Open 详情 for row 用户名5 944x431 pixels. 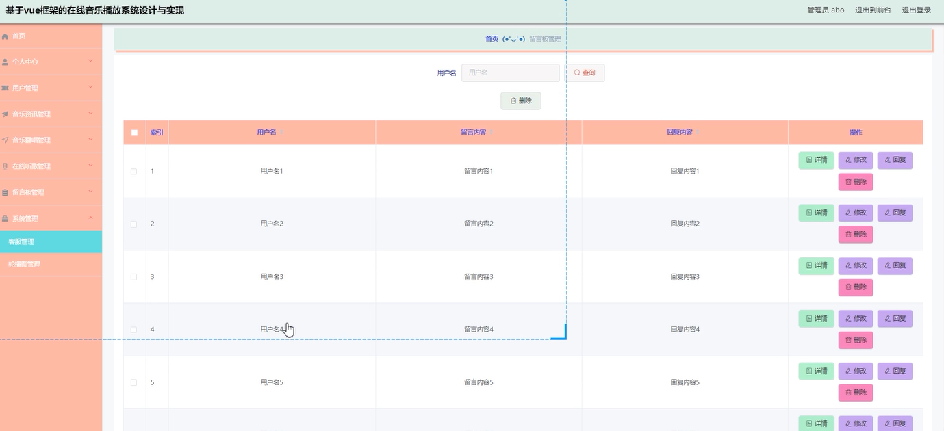tap(817, 371)
